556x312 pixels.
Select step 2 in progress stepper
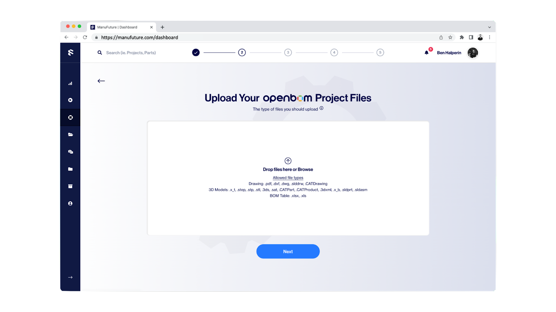(242, 52)
